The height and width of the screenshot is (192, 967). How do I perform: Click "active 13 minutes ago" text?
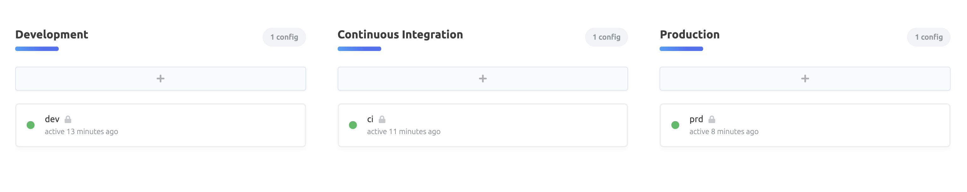81,131
